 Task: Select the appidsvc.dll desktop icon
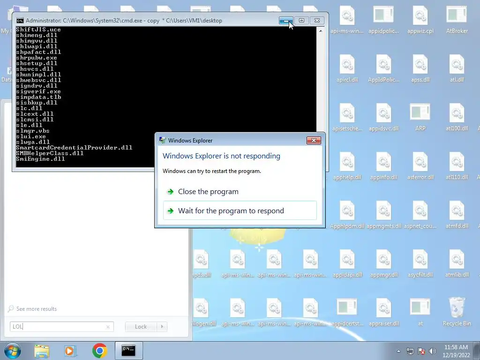[383, 117]
